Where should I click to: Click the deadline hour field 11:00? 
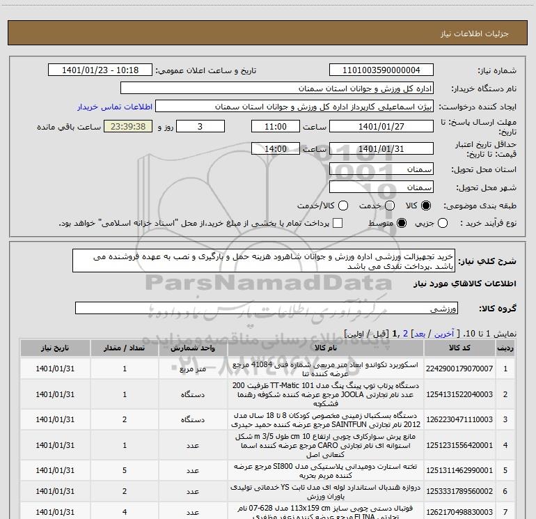coord(276,126)
